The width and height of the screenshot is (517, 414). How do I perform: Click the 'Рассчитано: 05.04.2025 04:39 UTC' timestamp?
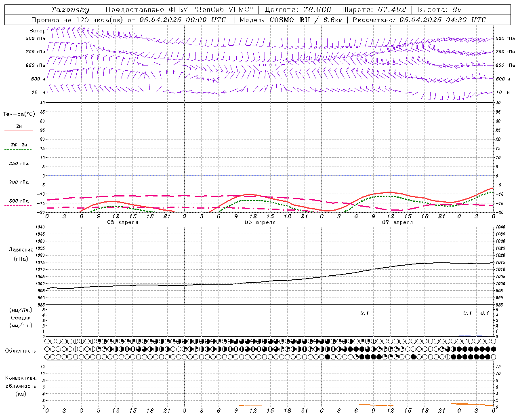(419, 20)
